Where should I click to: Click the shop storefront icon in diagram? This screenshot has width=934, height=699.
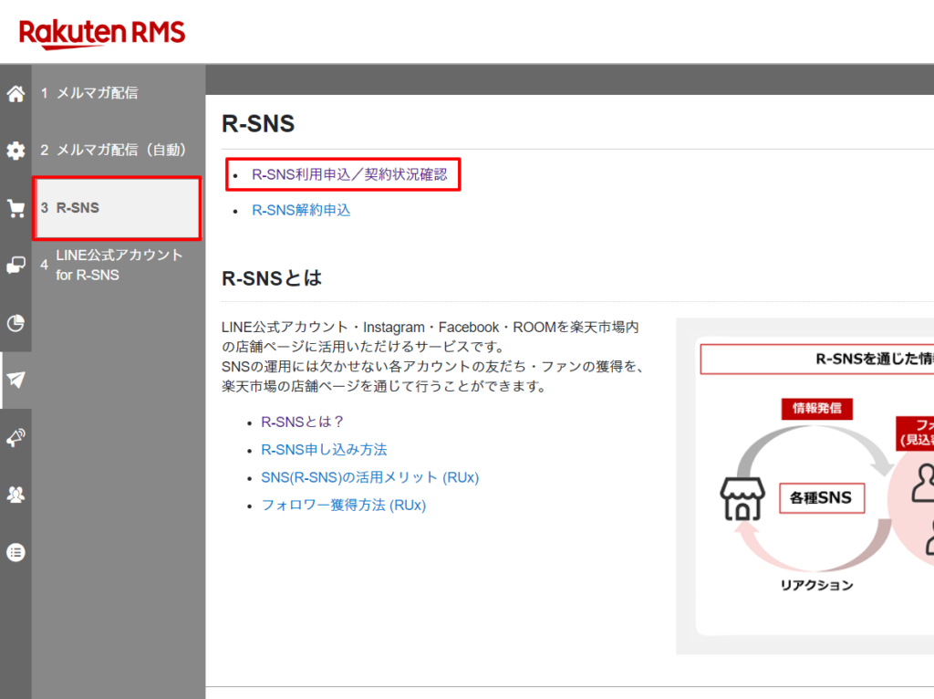click(x=742, y=499)
